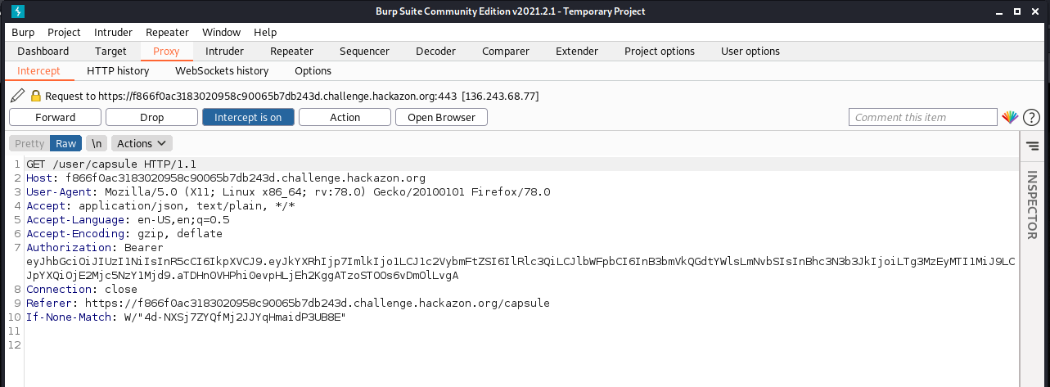Click the JWT token starting eyJhbGci

520,268
